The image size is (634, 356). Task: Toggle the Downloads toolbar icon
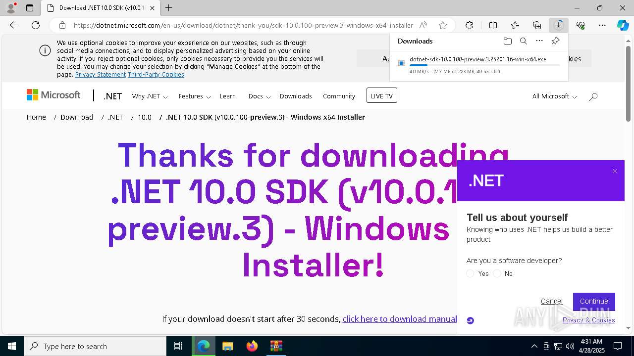coord(559,25)
